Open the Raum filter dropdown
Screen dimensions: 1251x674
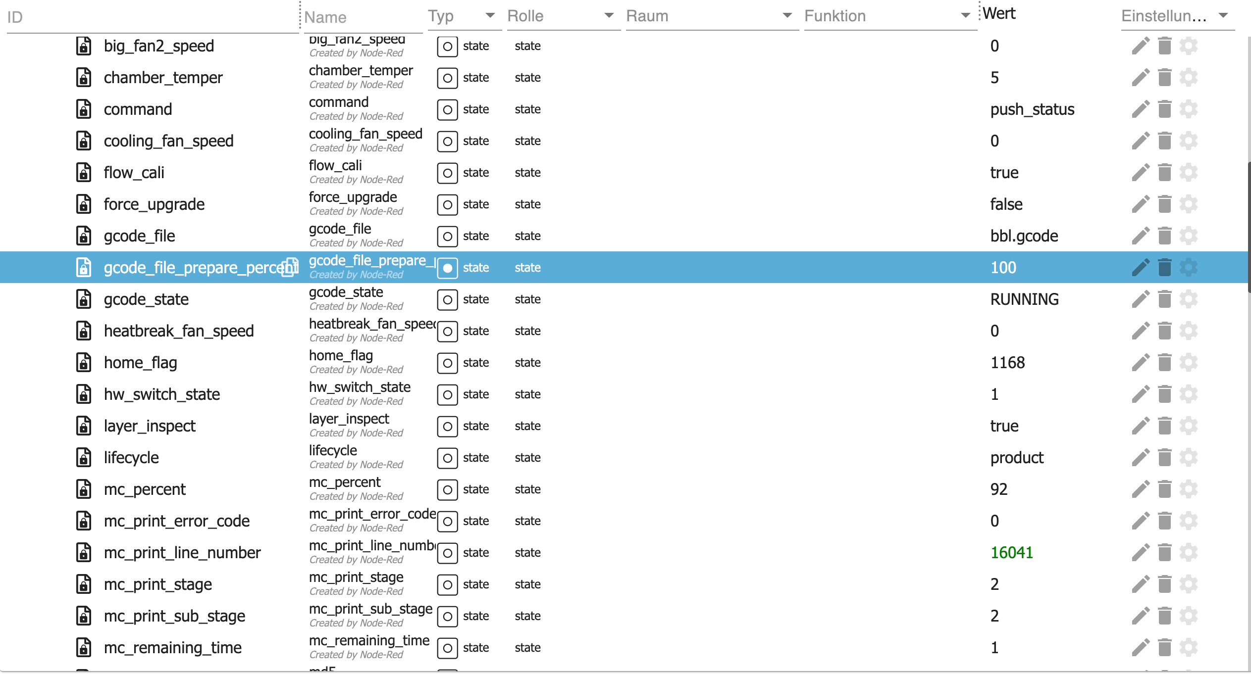(x=787, y=16)
